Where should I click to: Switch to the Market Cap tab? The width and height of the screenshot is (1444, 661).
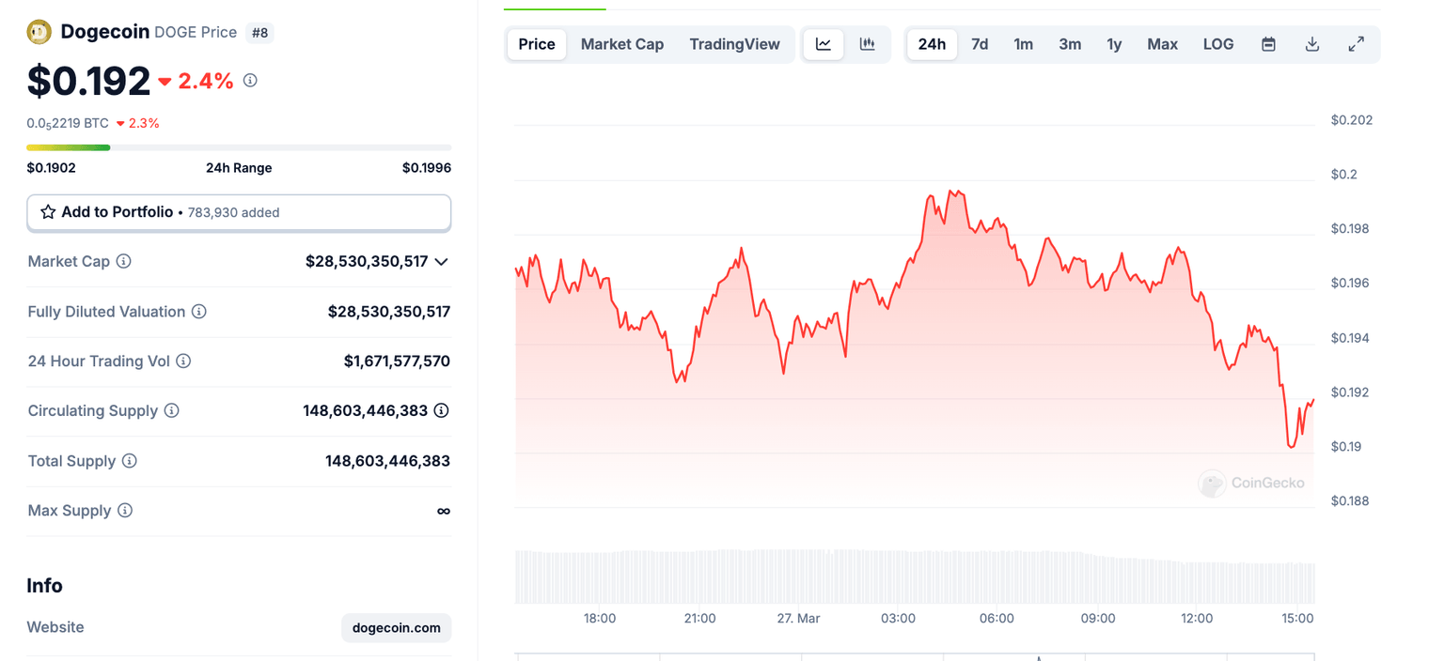(621, 44)
